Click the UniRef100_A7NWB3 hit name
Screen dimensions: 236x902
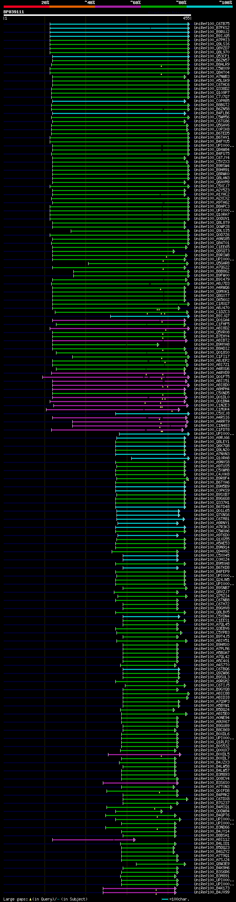pyautogui.click(x=212, y=77)
